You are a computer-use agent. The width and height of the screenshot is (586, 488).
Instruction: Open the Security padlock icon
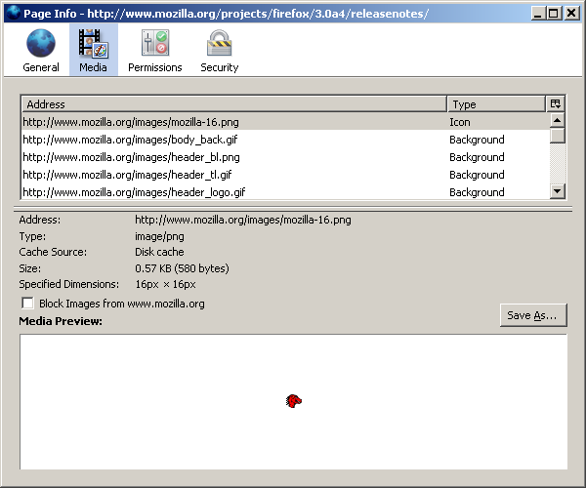(x=220, y=43)
